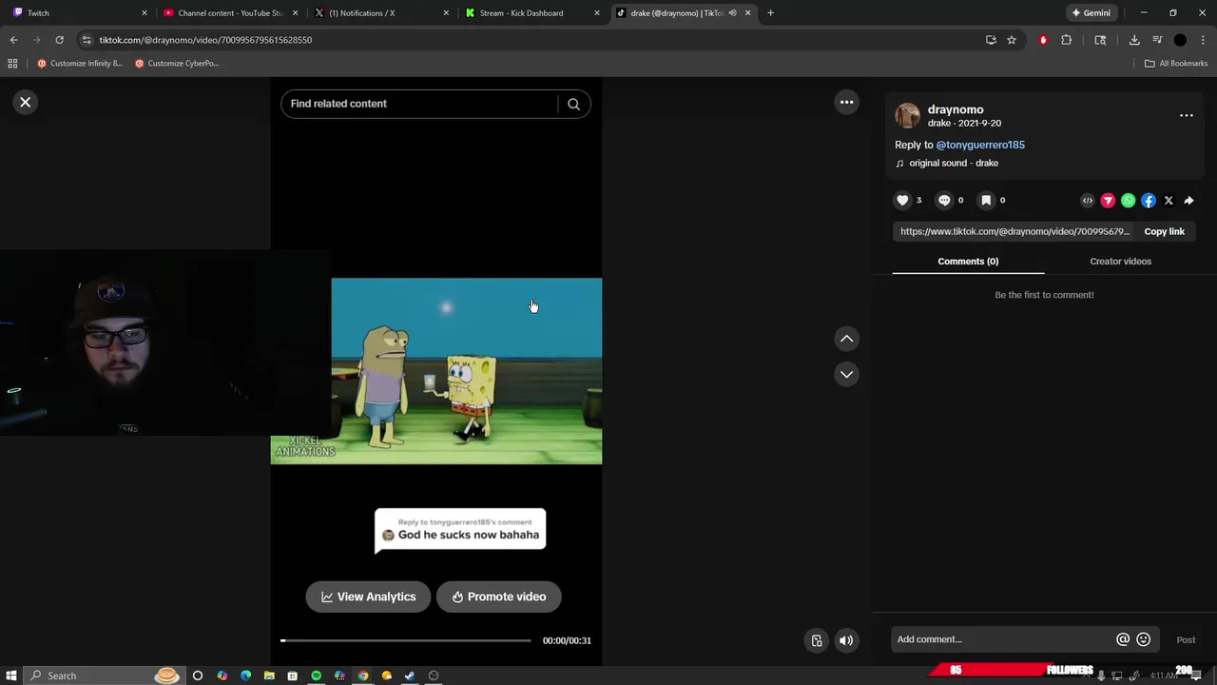Click View Analytics button
The image size is (1217, 685).
(x=368, y=597)
